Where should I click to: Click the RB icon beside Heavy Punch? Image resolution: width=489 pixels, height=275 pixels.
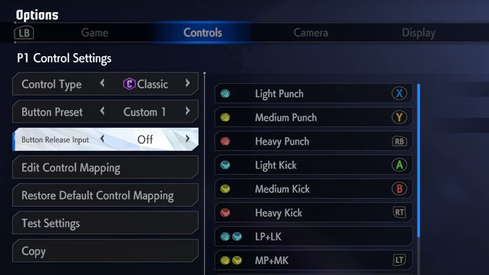coord(399,141)
